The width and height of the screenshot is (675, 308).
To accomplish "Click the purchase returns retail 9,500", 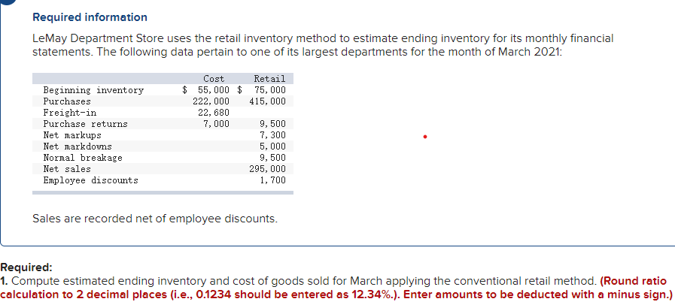I will (x=272, y=124).
